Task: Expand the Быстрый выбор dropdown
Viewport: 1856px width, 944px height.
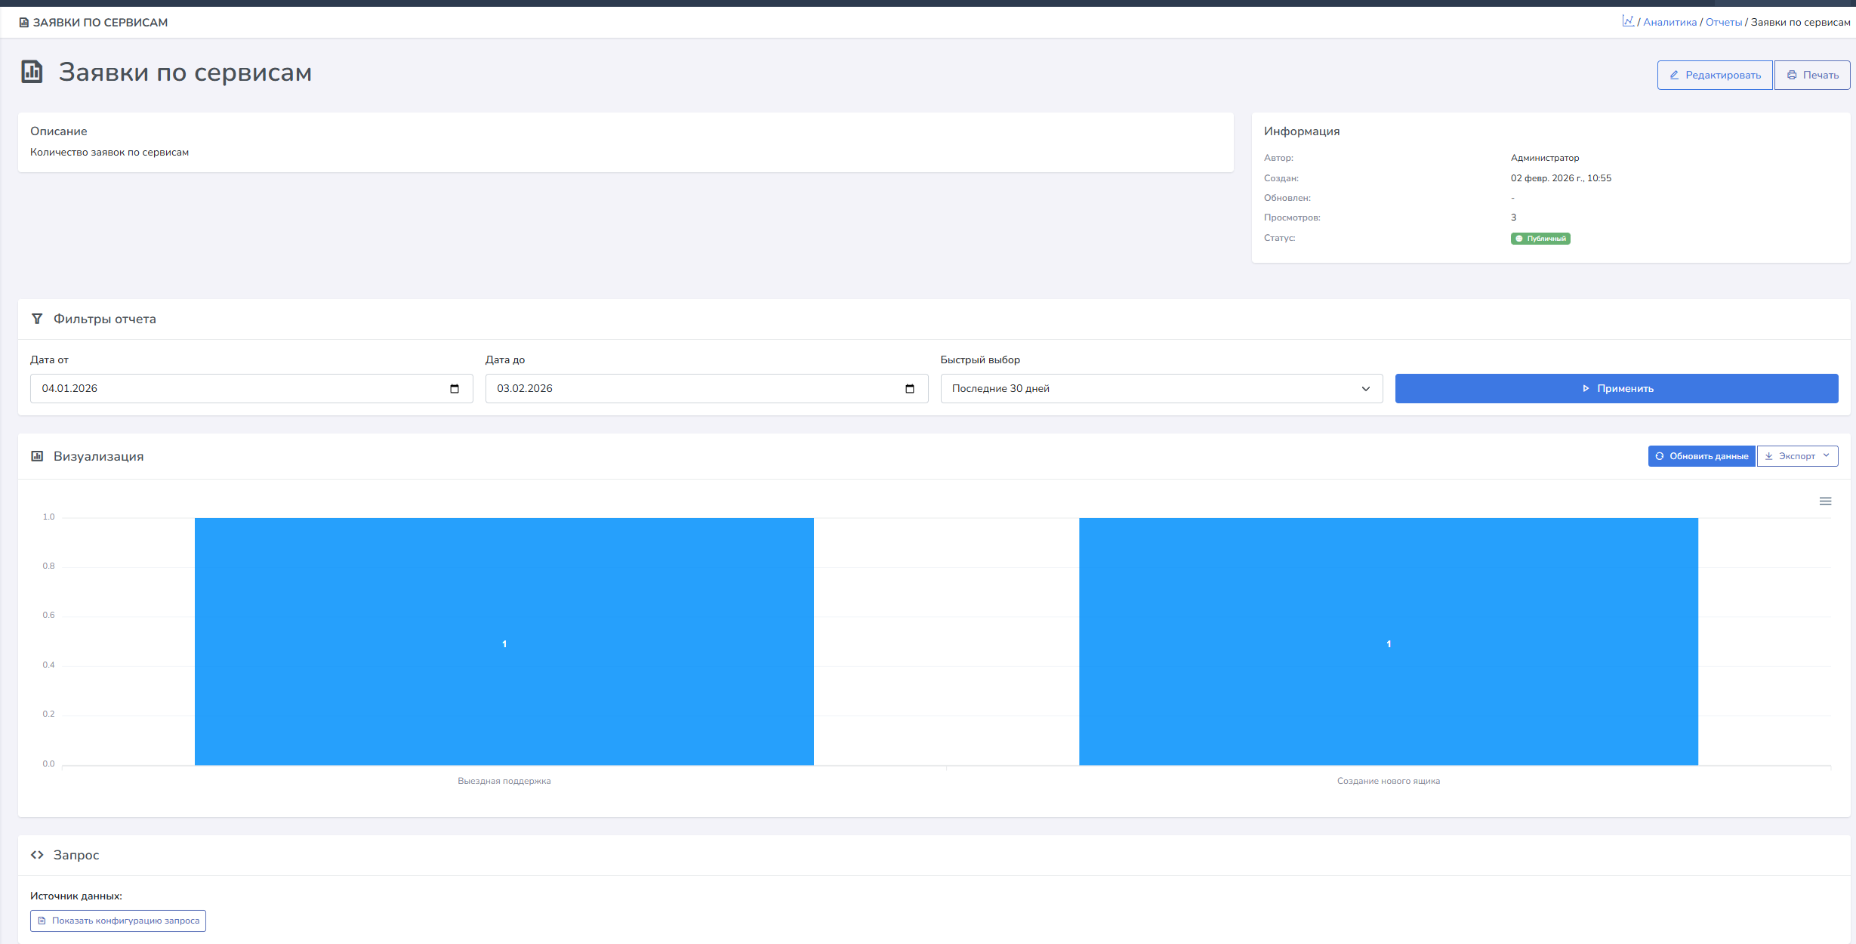Action: pyautogui.click(x=1161, y=389)
